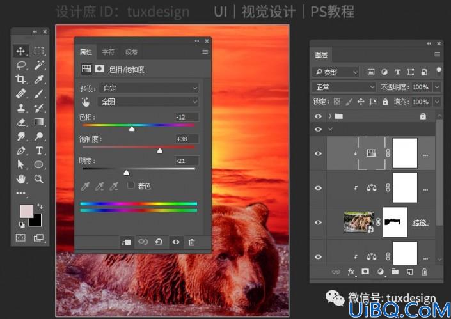Open the layer filter 类型 dropdown
Image resolution: width=451 pixels, height=319 pixels.
pyautogui.click(x=335, y=72)
